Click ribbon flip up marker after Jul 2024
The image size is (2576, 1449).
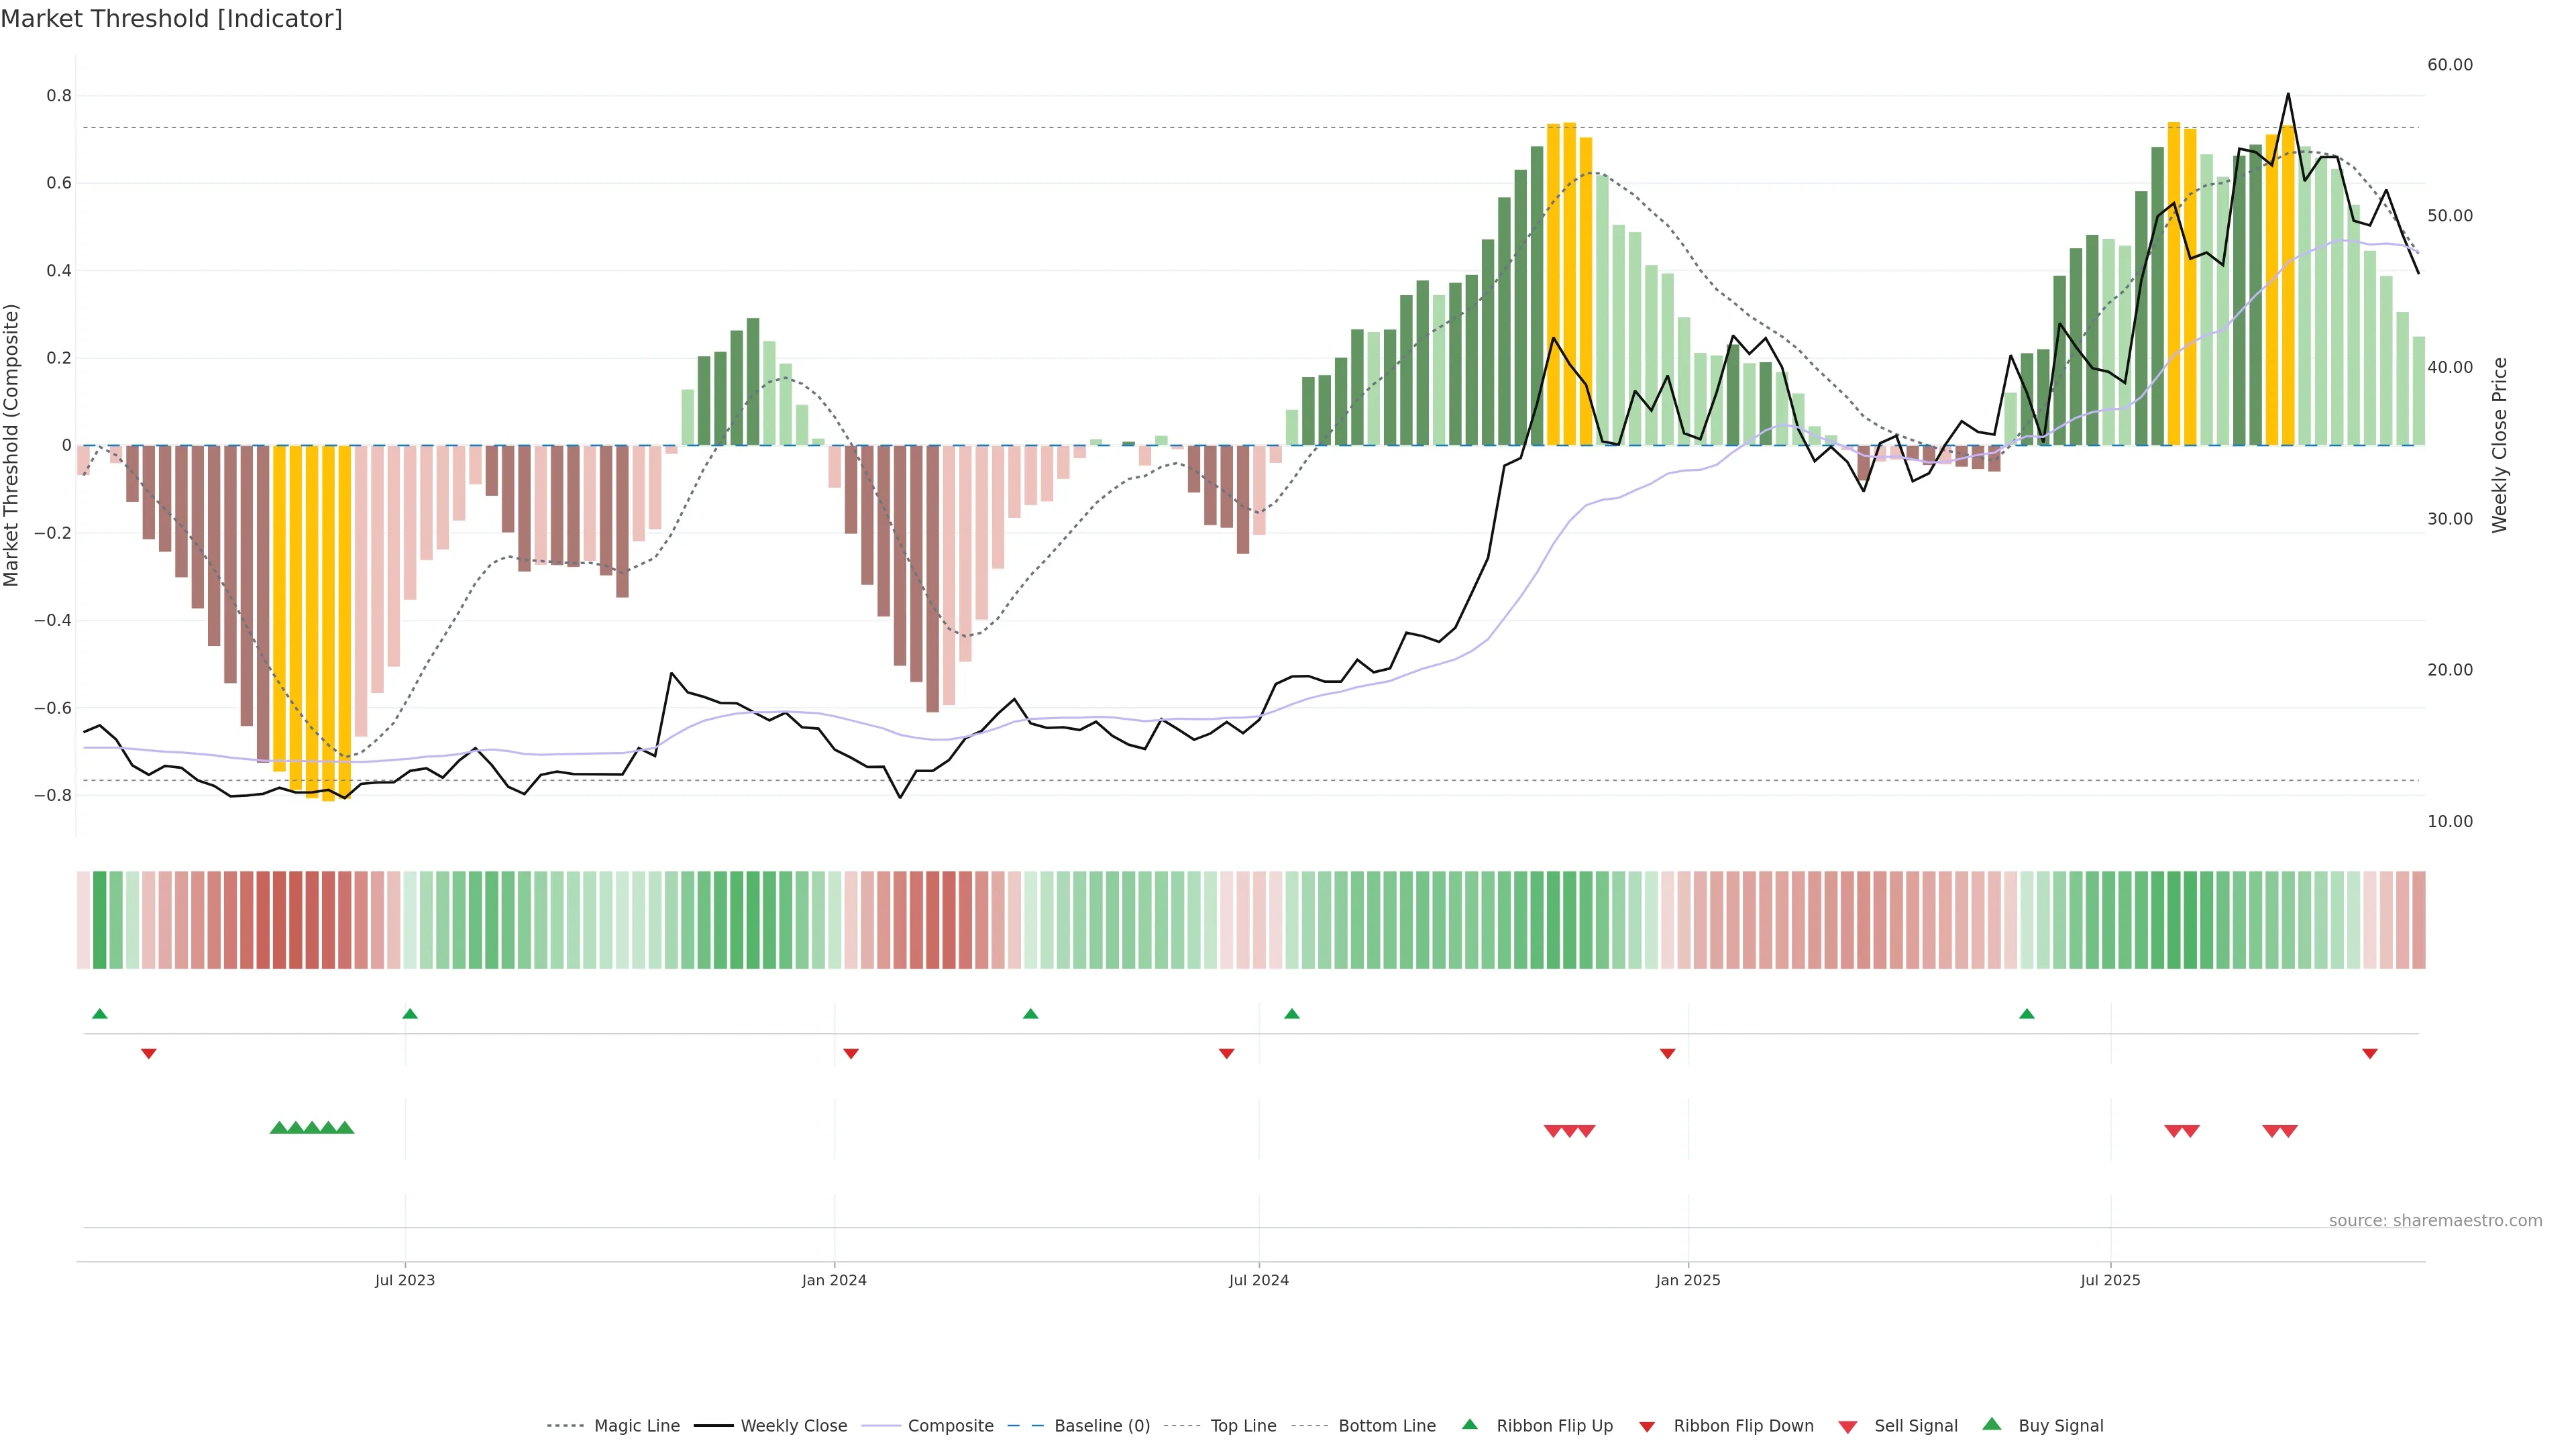tap(1292, 1014)
